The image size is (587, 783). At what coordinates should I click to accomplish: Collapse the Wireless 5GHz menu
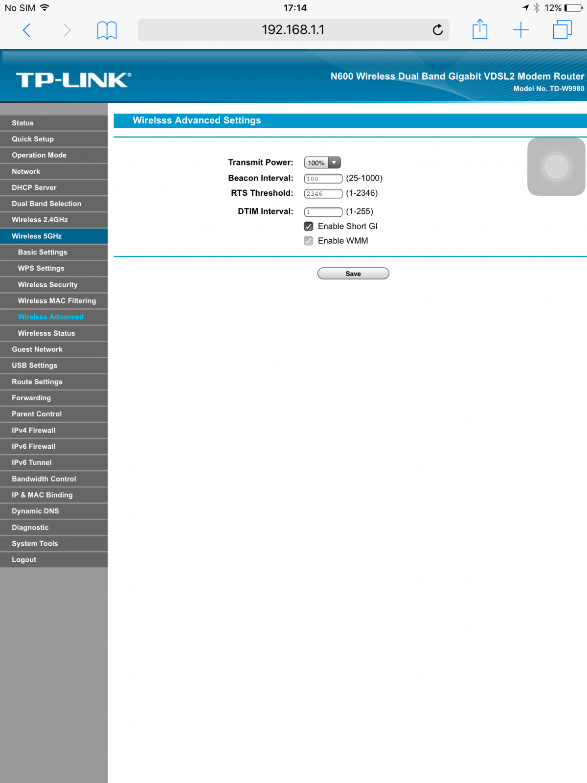[54, 236]
